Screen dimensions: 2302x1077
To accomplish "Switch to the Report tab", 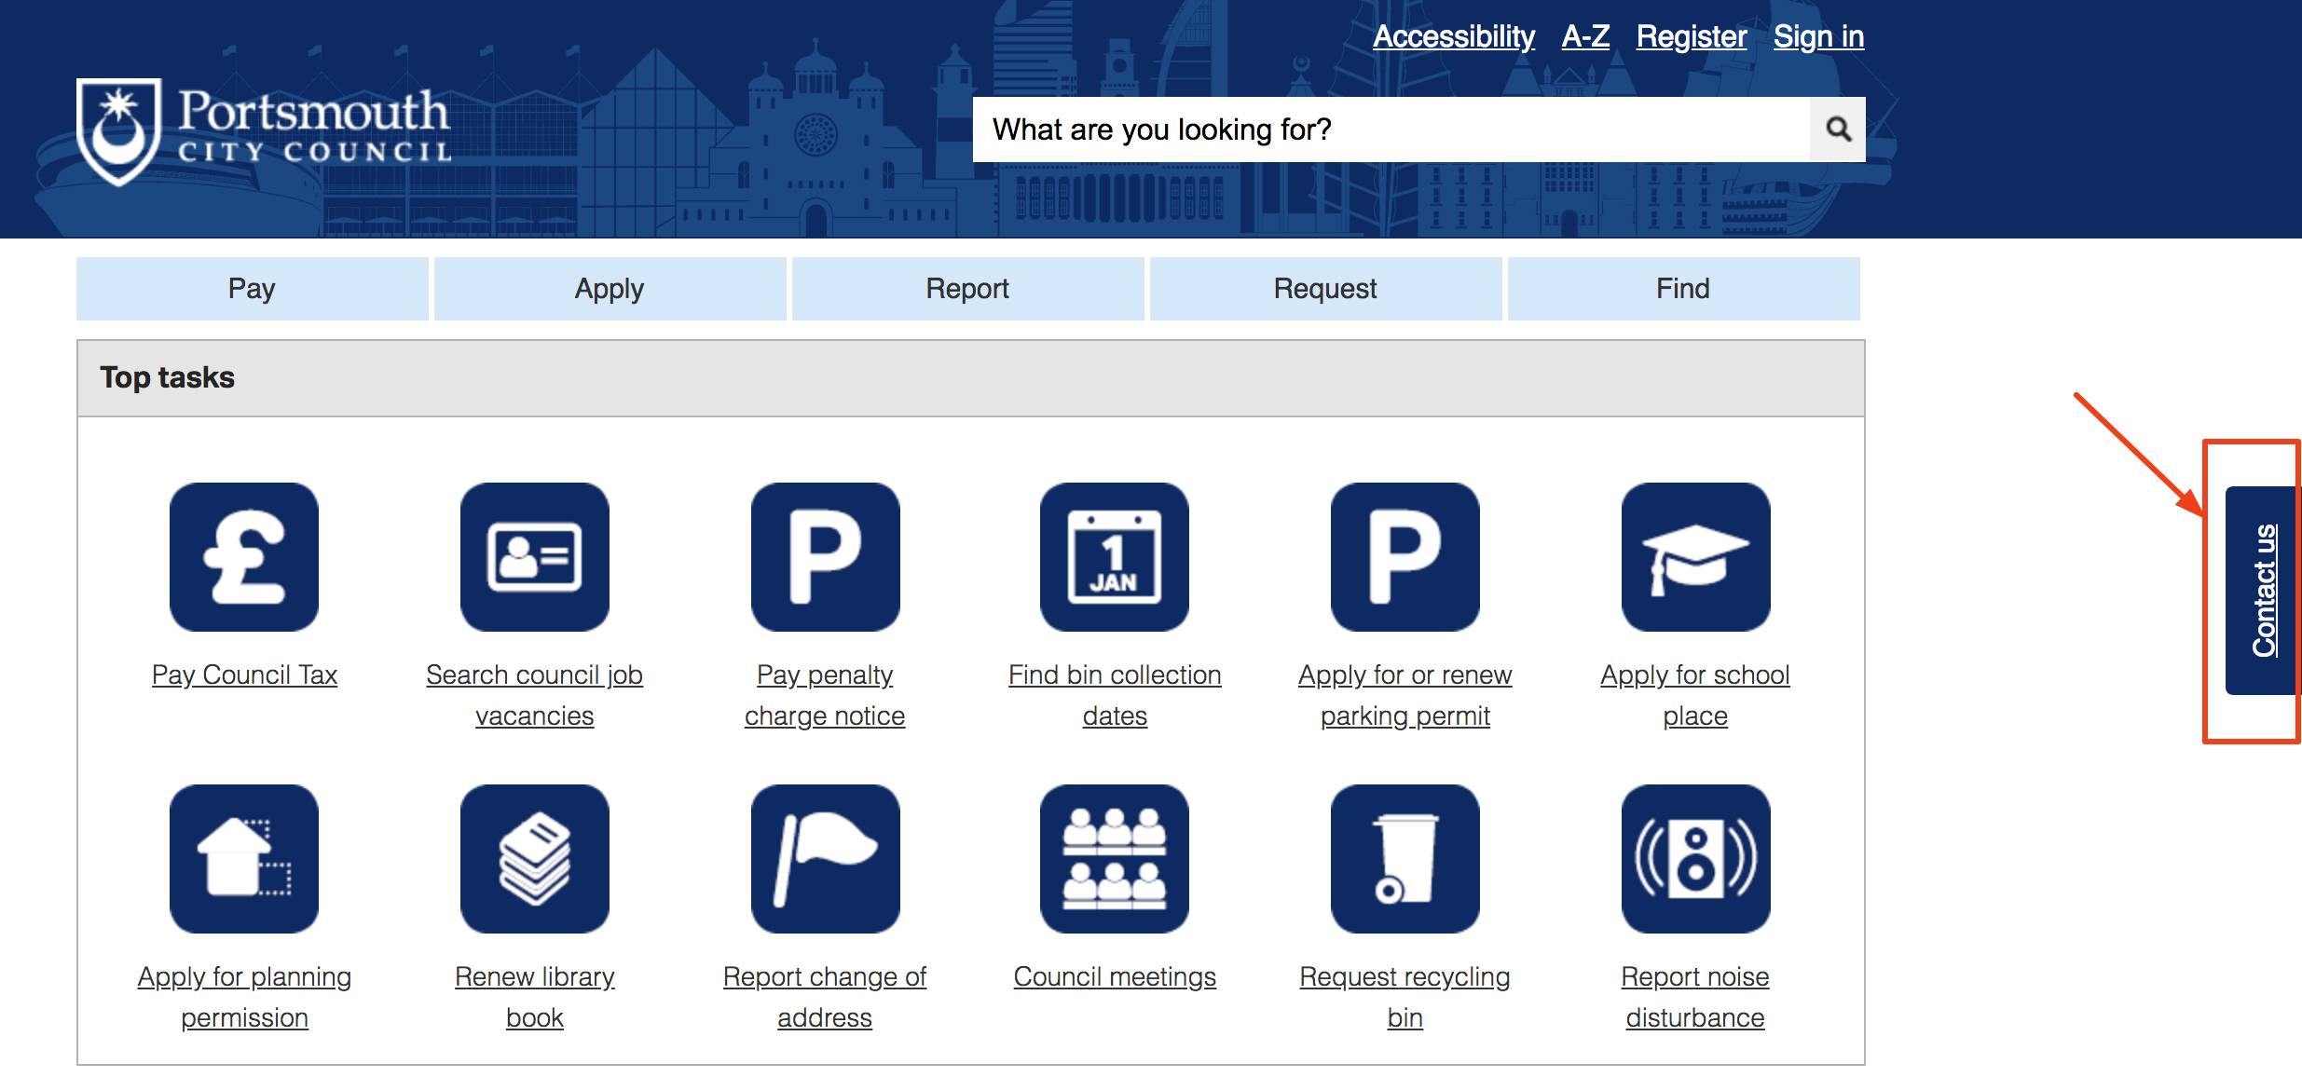I will click(967, 289).
